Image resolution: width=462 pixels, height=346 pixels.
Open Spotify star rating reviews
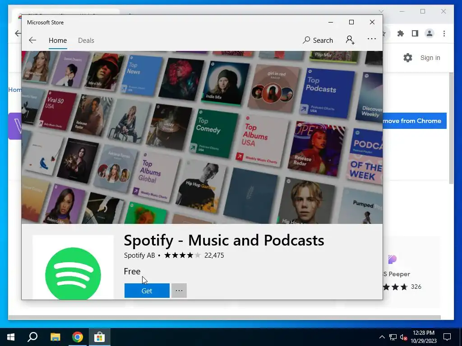coord(182,255)
